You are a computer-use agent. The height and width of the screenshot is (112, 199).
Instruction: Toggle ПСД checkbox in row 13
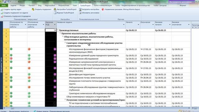point(55,87)
